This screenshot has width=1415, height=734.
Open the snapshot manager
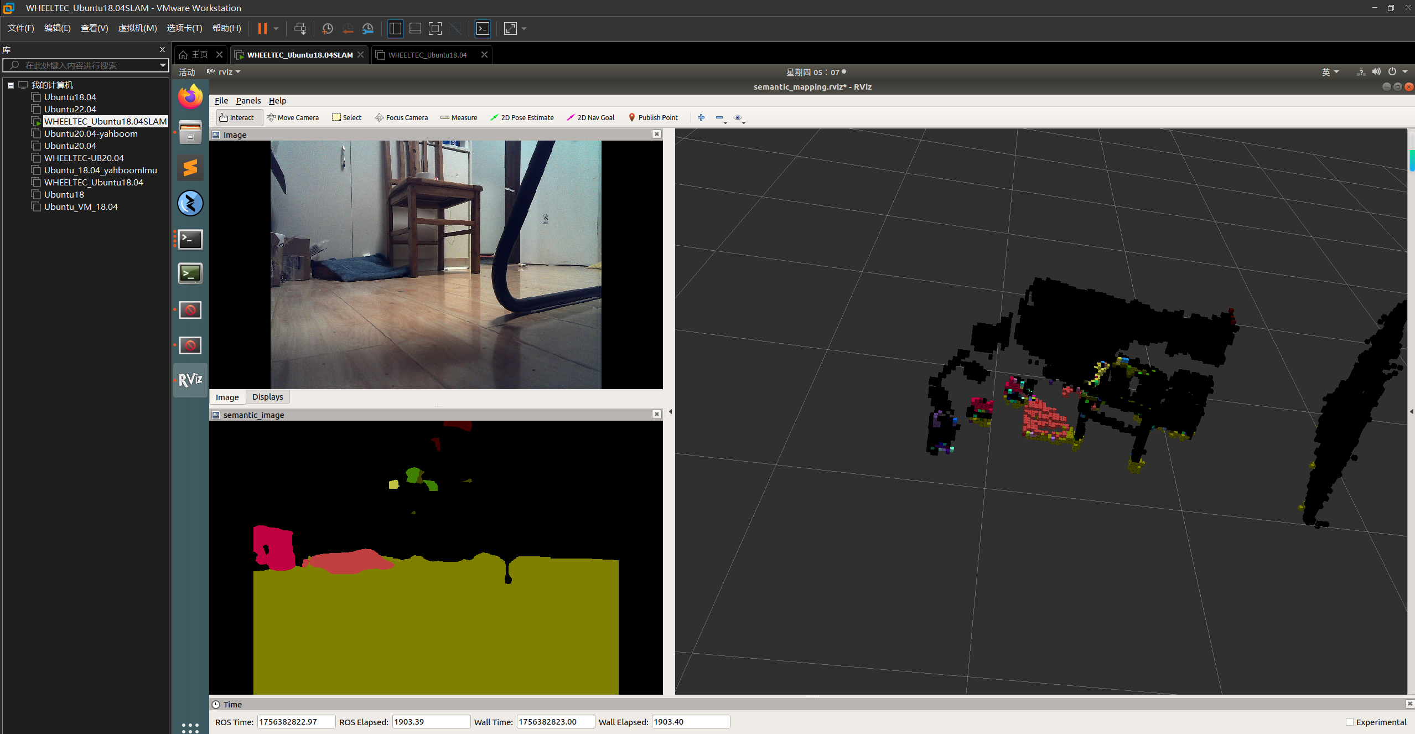pyautogui.click(x=367, y=28)
